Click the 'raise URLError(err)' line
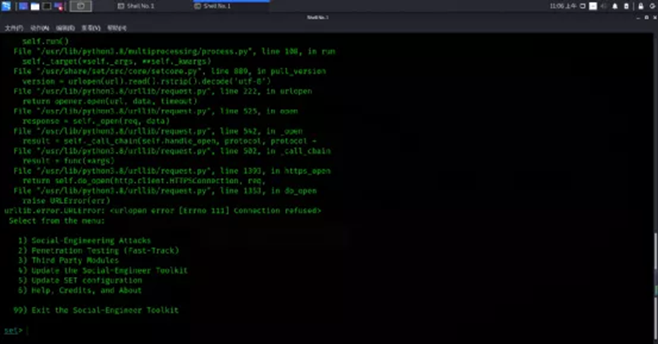 (x=66, y=201)
